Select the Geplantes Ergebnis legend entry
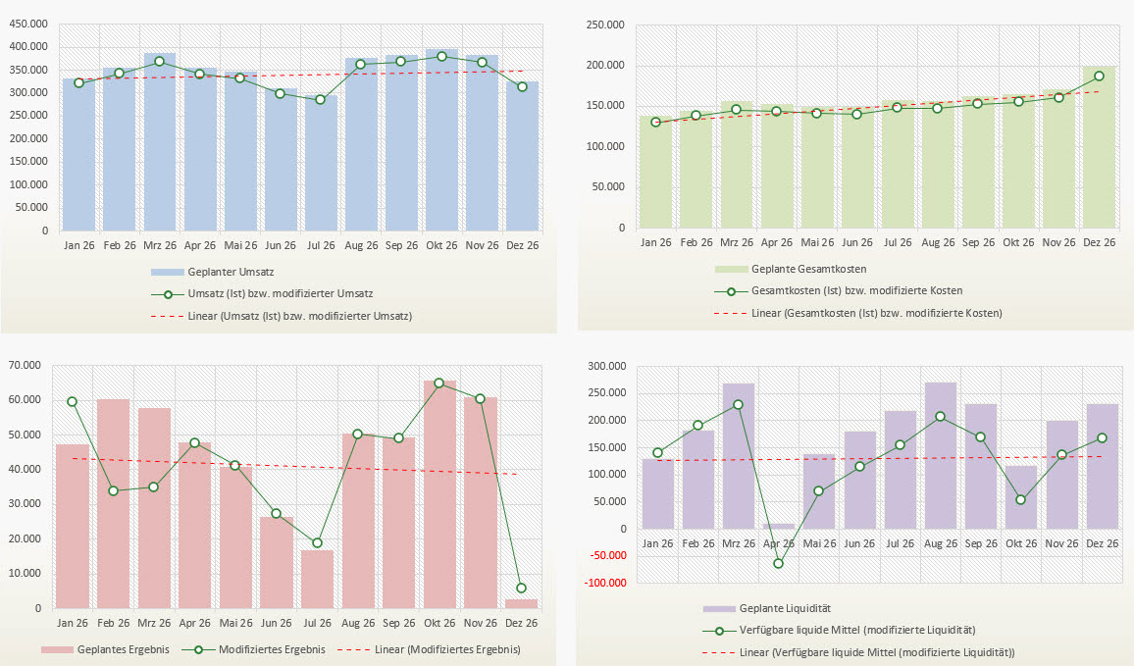The width and height of the screenshot is (1134, 666). (122, 649)
